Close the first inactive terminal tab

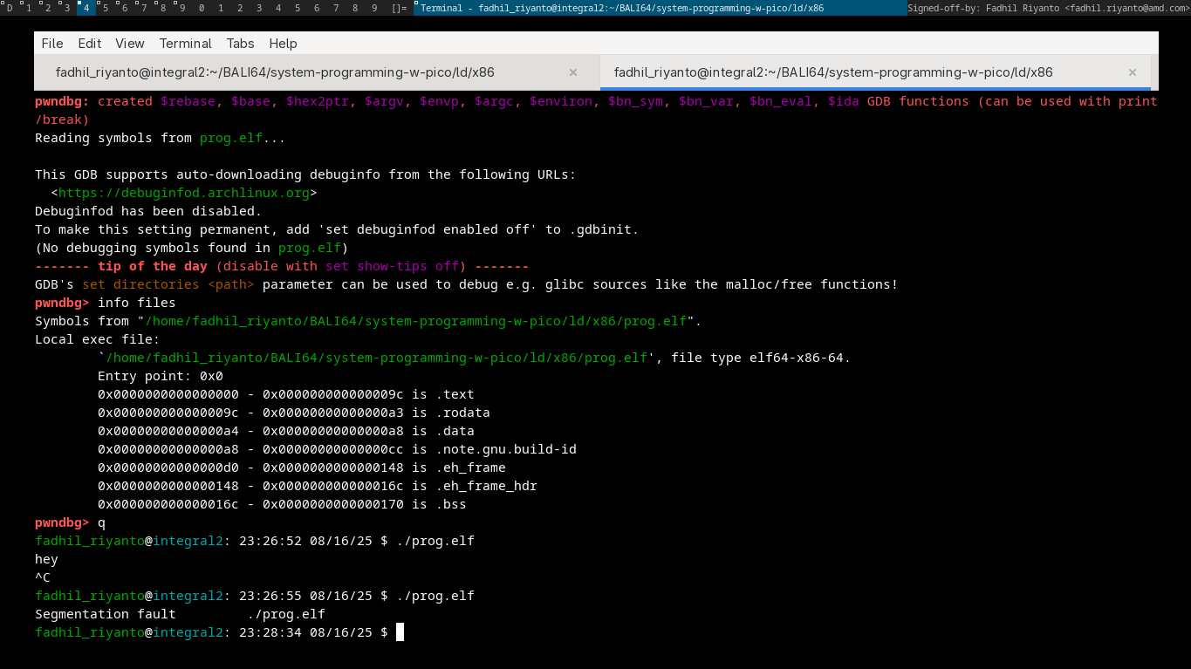573,72
